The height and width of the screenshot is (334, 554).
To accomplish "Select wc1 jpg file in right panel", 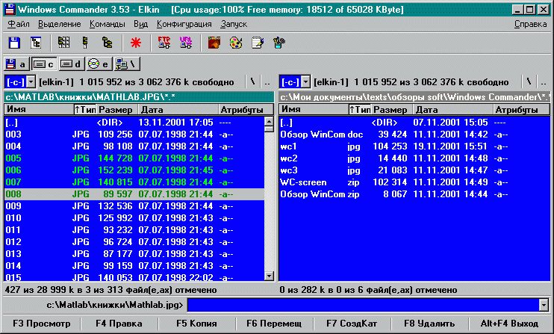I will (290, 146).
